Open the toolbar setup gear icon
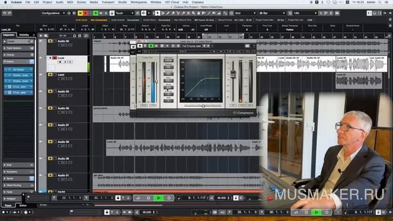This screenshot has width=393, height=221. point(391,13)
